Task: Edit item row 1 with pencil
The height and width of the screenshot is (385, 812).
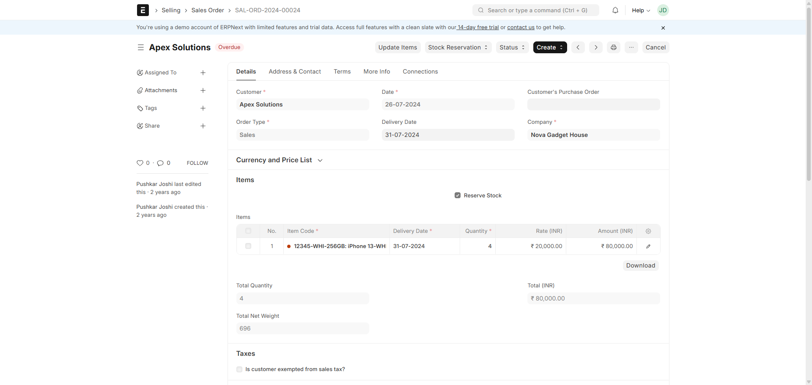Action: (648, 246)
